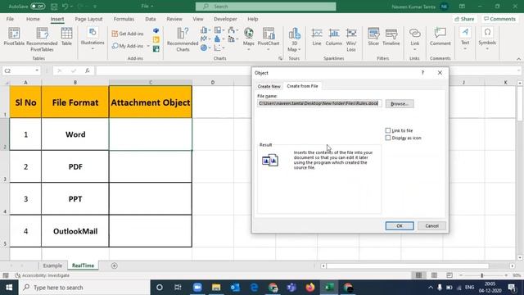Click Get Add-ins
The height and width of the screenshot is (295, 524).
tap(128, 34)
